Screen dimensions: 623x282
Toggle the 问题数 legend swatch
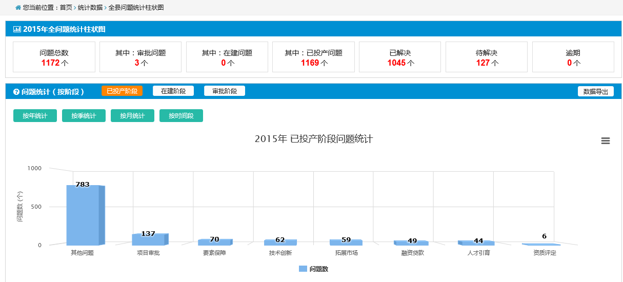[x=303, y=269]
